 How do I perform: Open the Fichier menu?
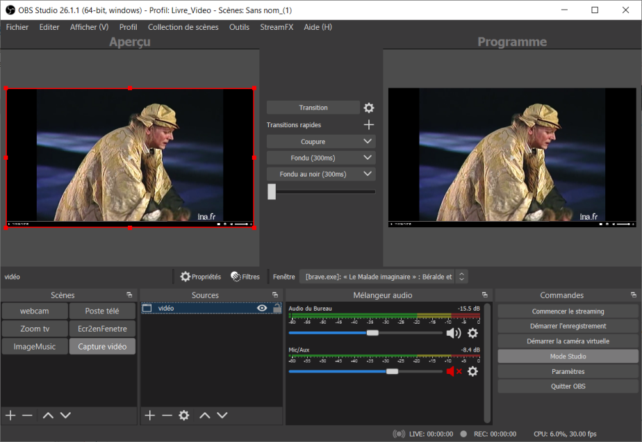pos(17,27)
